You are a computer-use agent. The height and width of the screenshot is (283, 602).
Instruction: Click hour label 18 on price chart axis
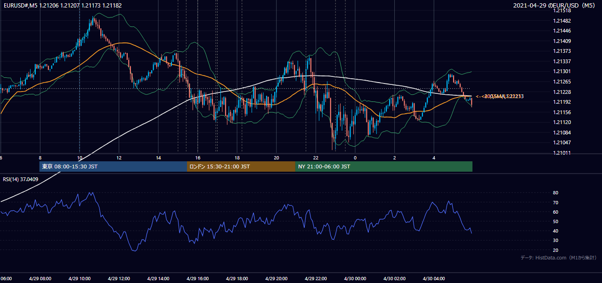tap(237, 158)
